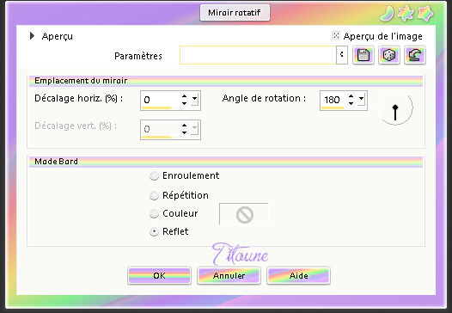This screenshot has height=313, width=452.
Task: Click the rotation angle dial control
Action: tap(395, 108)
